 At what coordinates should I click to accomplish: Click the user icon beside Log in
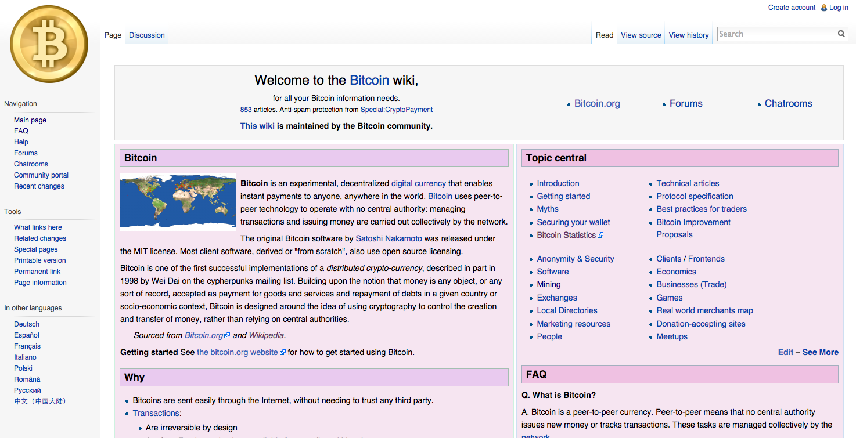(x=824, y=8)
